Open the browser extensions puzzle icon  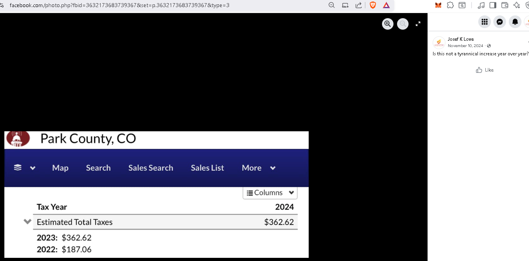tap(450, 5)
